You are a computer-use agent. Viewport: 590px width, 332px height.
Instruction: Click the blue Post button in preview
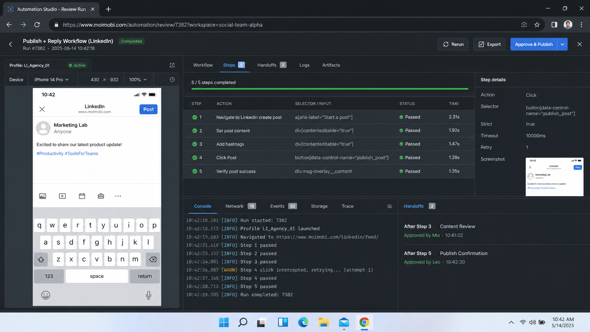tap(148, 110)
